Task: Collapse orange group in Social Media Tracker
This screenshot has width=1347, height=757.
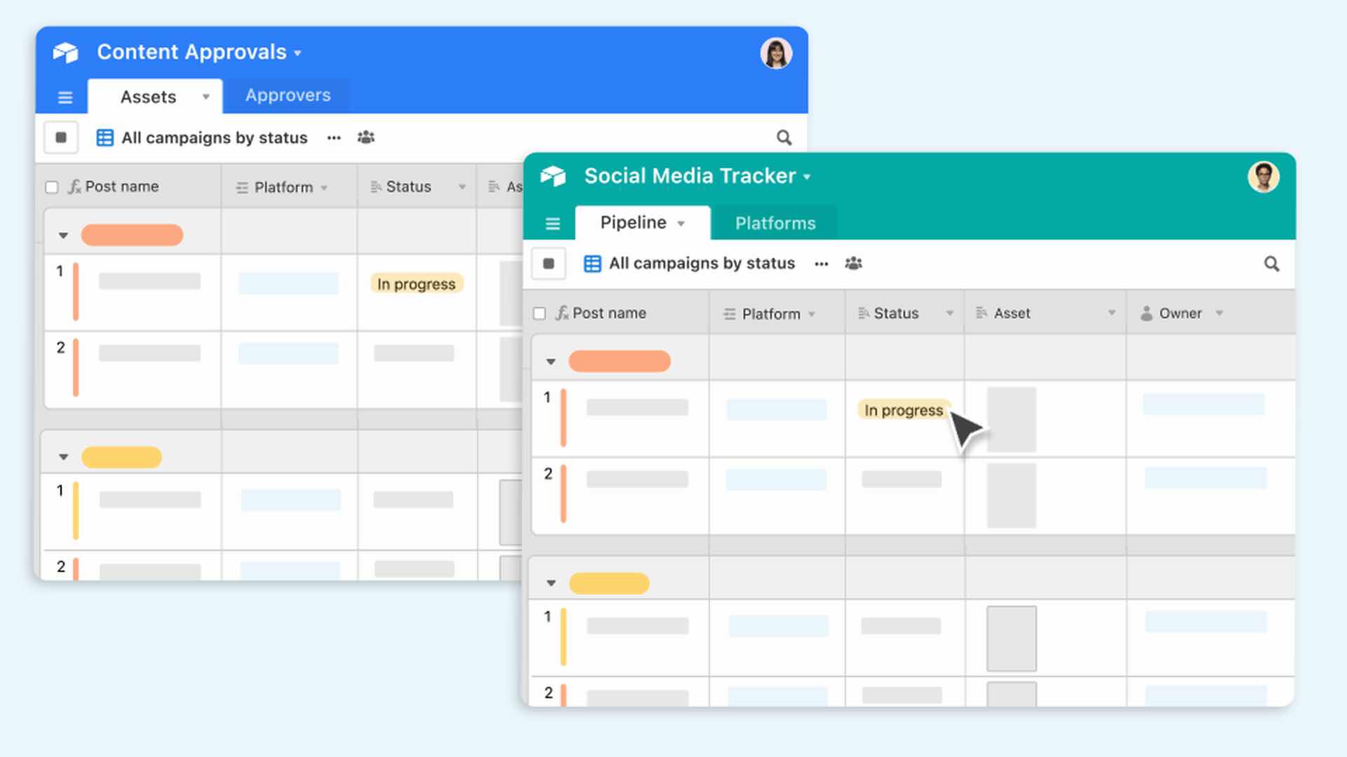Action: click(x=551, y=362)
